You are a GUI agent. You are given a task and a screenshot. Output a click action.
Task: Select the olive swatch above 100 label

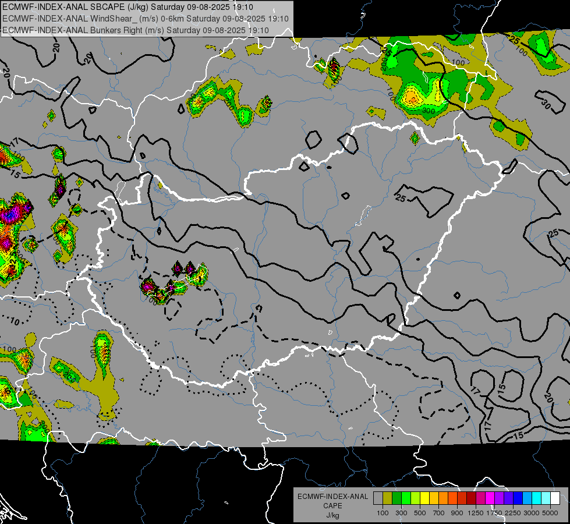pyautogui.click(x=388, y=498)
